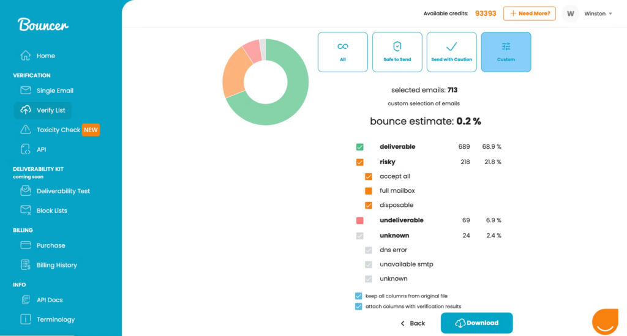The height and width of the screenshot is (336, 627).
Task: Click the Bouncer logo
Action: (43, 25)
